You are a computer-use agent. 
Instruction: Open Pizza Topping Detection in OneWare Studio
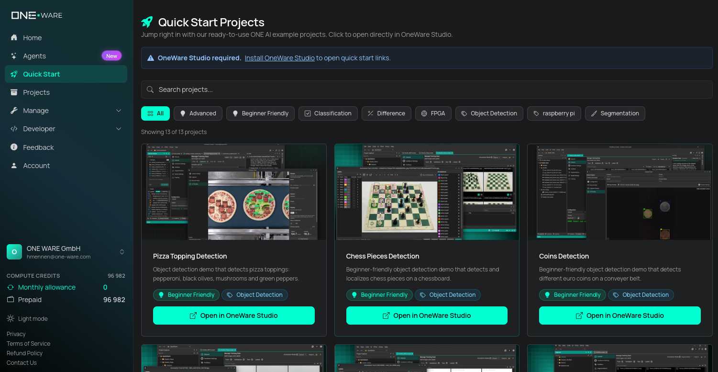click(x=234, y=316)
